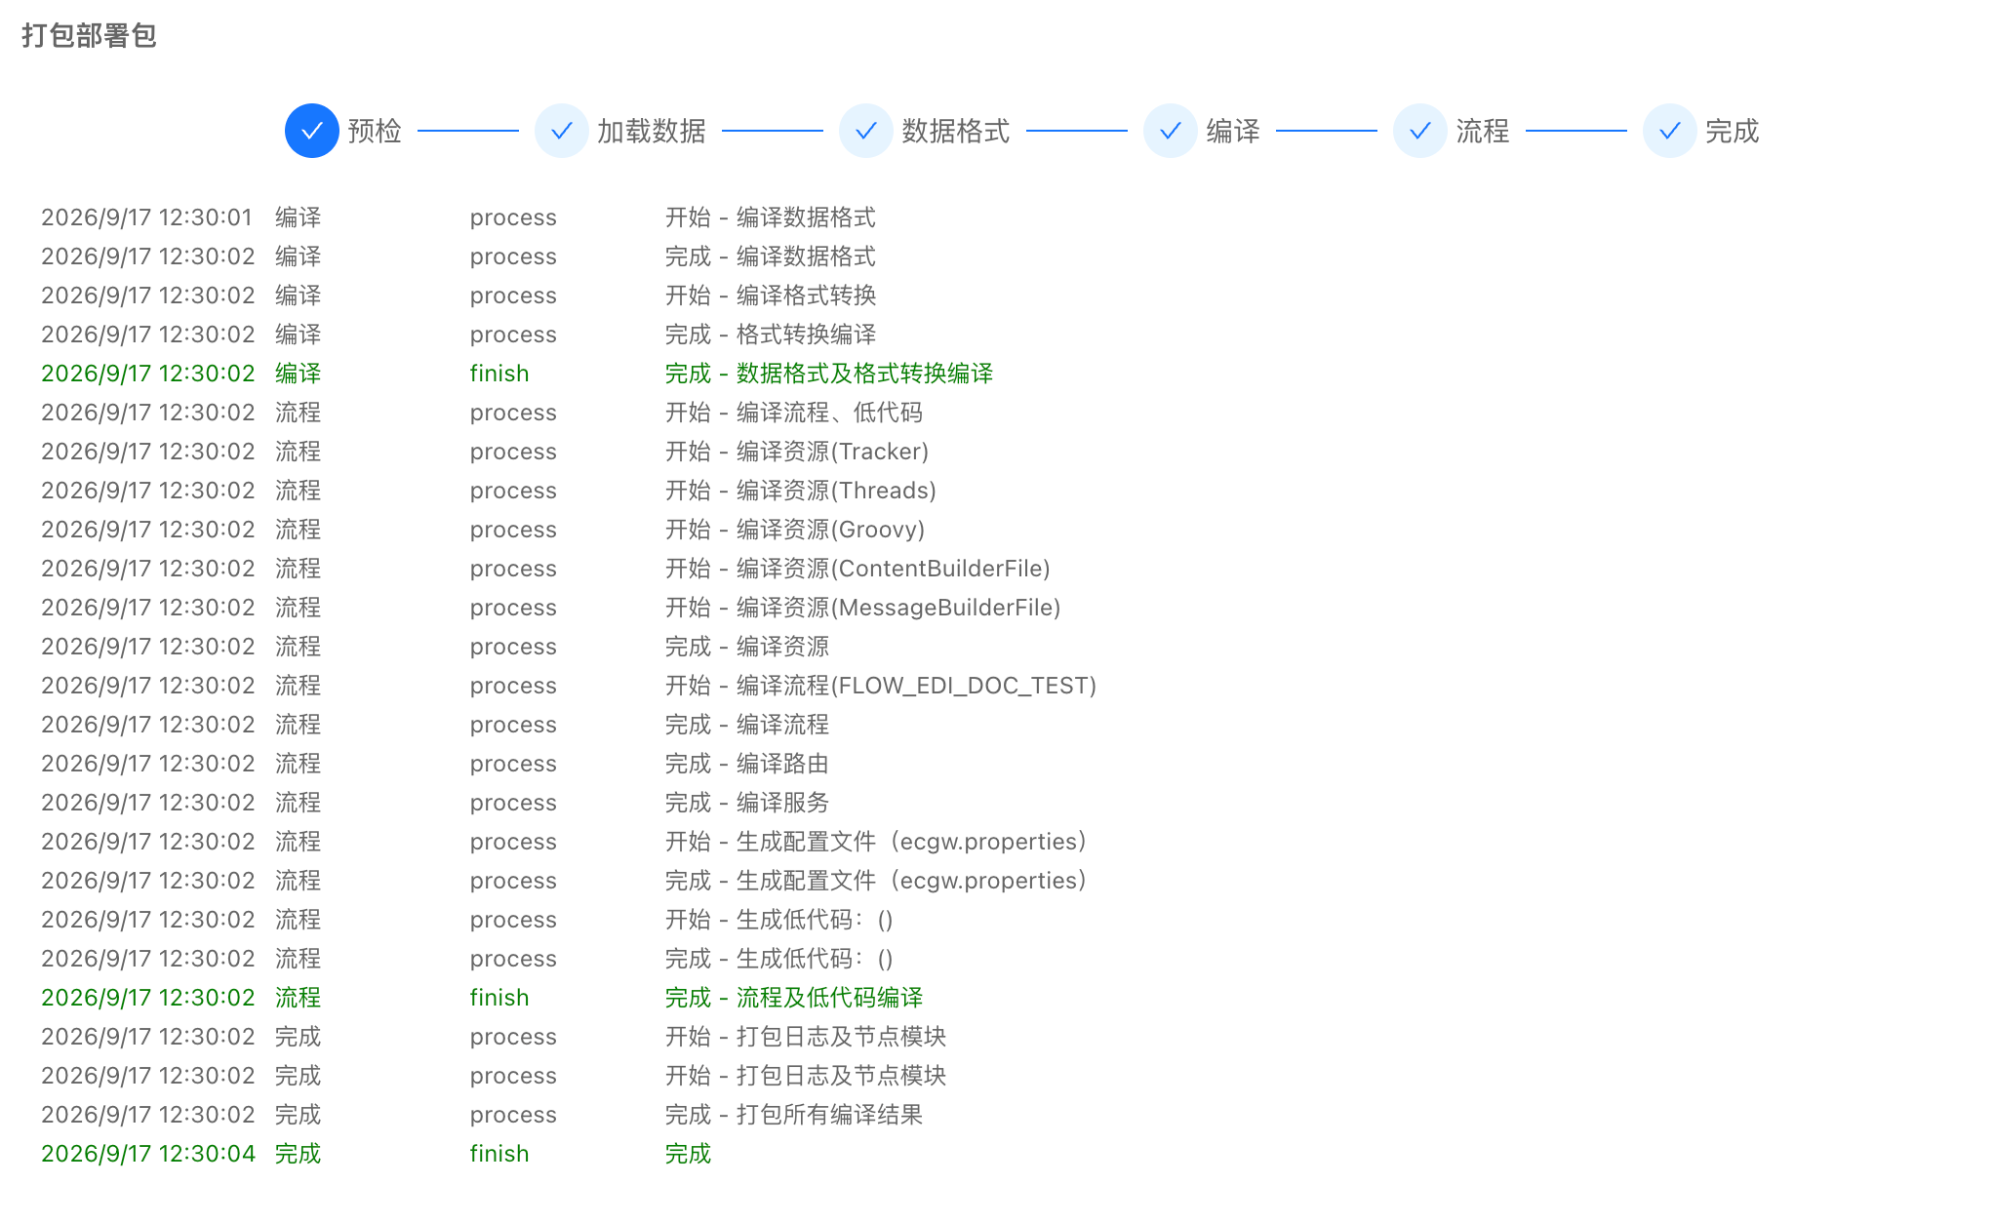Screen dimensions: 1994x1223
Task: Click the 完成 step checkmark icon
Action: pyautogui.click(x=1670, y=131)
